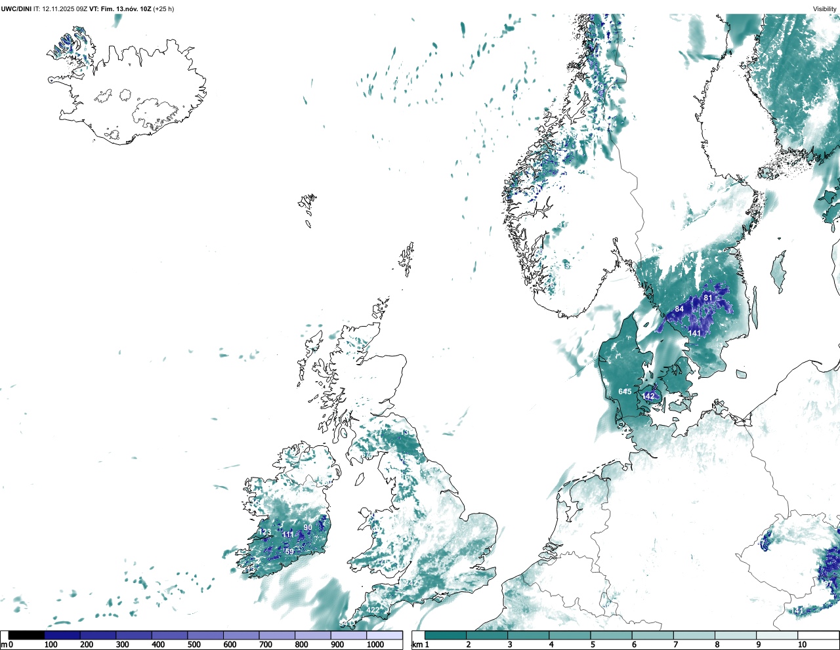The image size is (840, 650).
Task: Click the '1000' tick label on metre legend
Action: (375, 645)
